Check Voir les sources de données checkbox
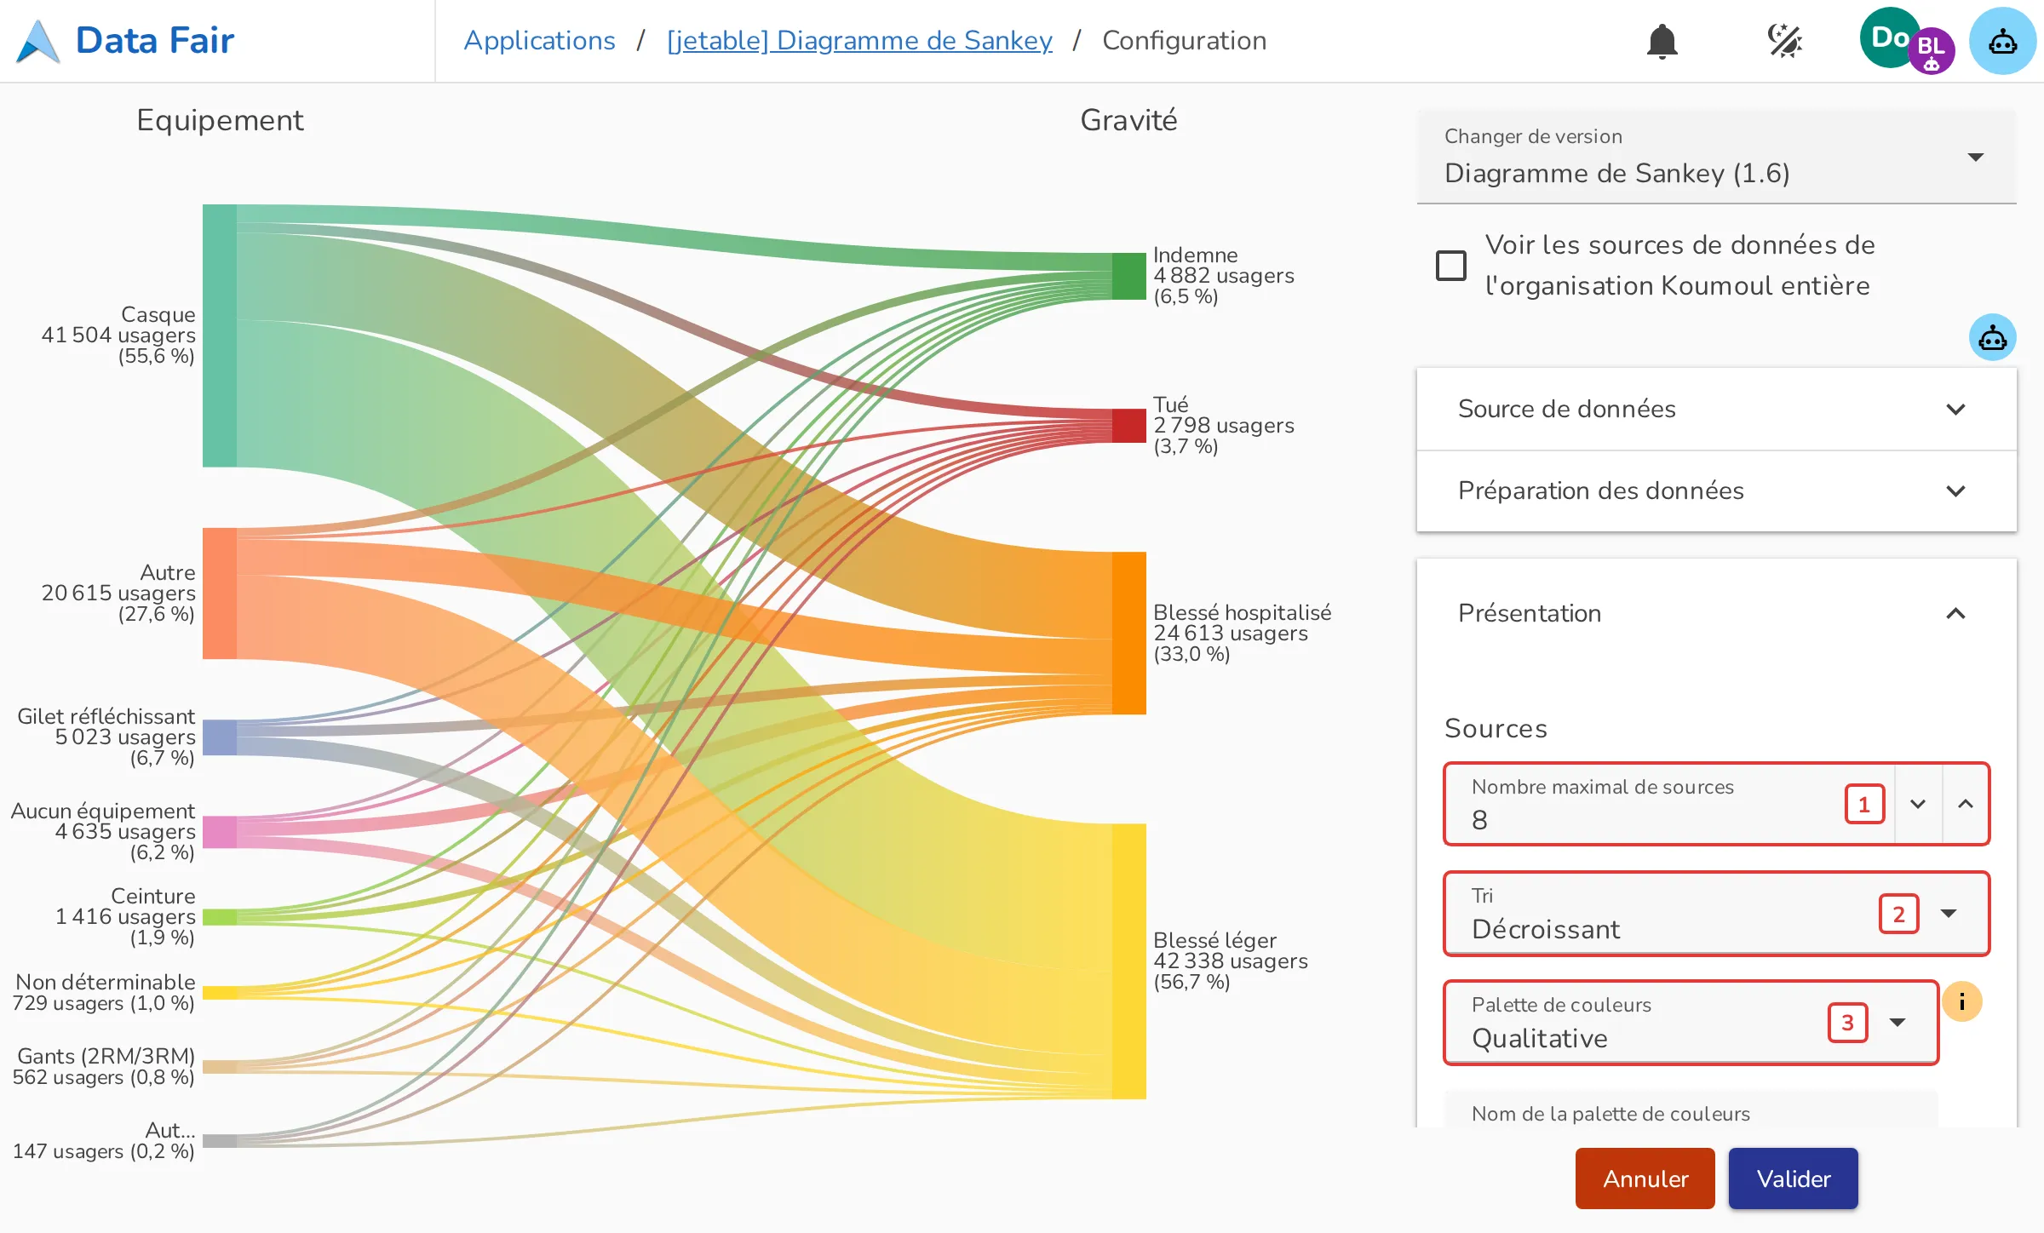The height and width of the screenshot is (1233, 2044). coord(1450,266)
